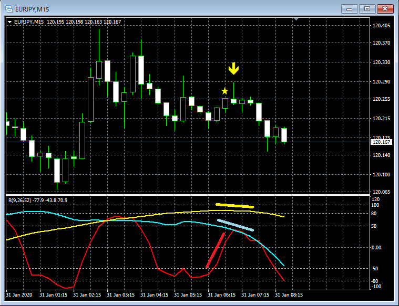Click time axis label 31 Jan 02:15
399x306 pixels.
tap(87, 295)
